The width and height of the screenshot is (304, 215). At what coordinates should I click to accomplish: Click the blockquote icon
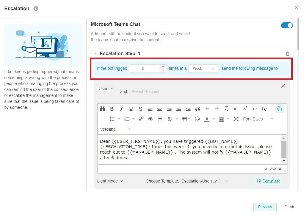click(x=198, y=109)
